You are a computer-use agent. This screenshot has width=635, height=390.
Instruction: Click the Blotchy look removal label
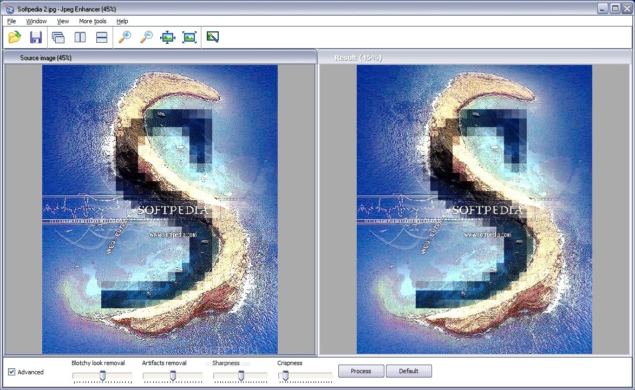click(98, 363)
